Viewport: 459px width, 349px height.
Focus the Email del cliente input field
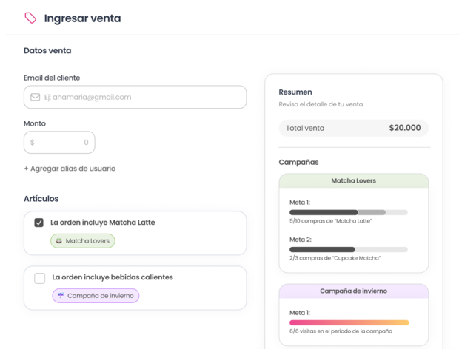coord(141,97)
